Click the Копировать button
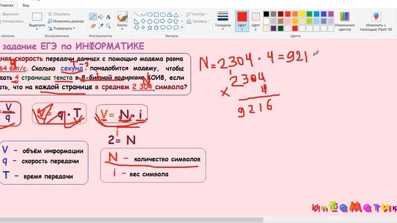 pos(12,22)
